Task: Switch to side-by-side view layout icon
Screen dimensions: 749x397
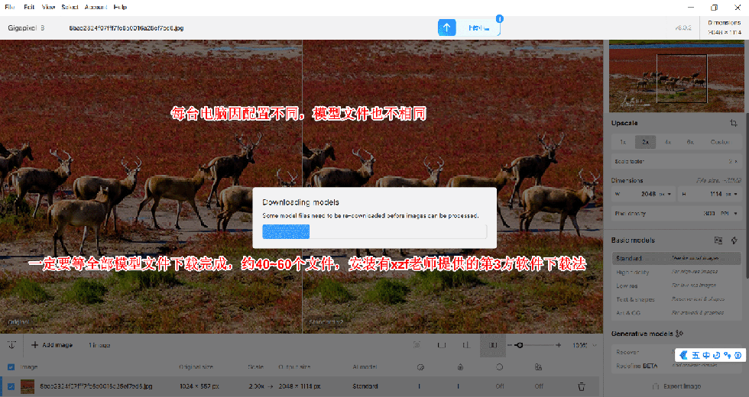Action: pos(492,345)
